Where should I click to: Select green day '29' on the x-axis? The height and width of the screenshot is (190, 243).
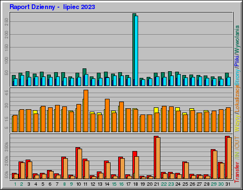tap(214, 184)
